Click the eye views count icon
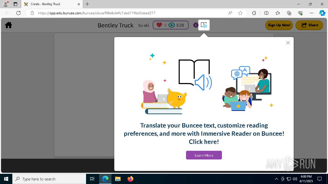The width and height of the screenshot is (328, 184). (x=172, y=25)
